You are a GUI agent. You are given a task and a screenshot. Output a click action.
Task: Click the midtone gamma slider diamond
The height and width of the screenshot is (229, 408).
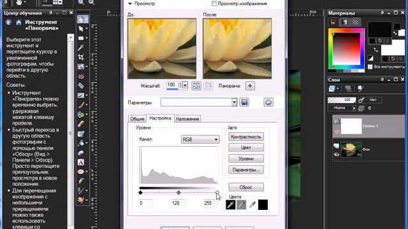coord(178,193)
